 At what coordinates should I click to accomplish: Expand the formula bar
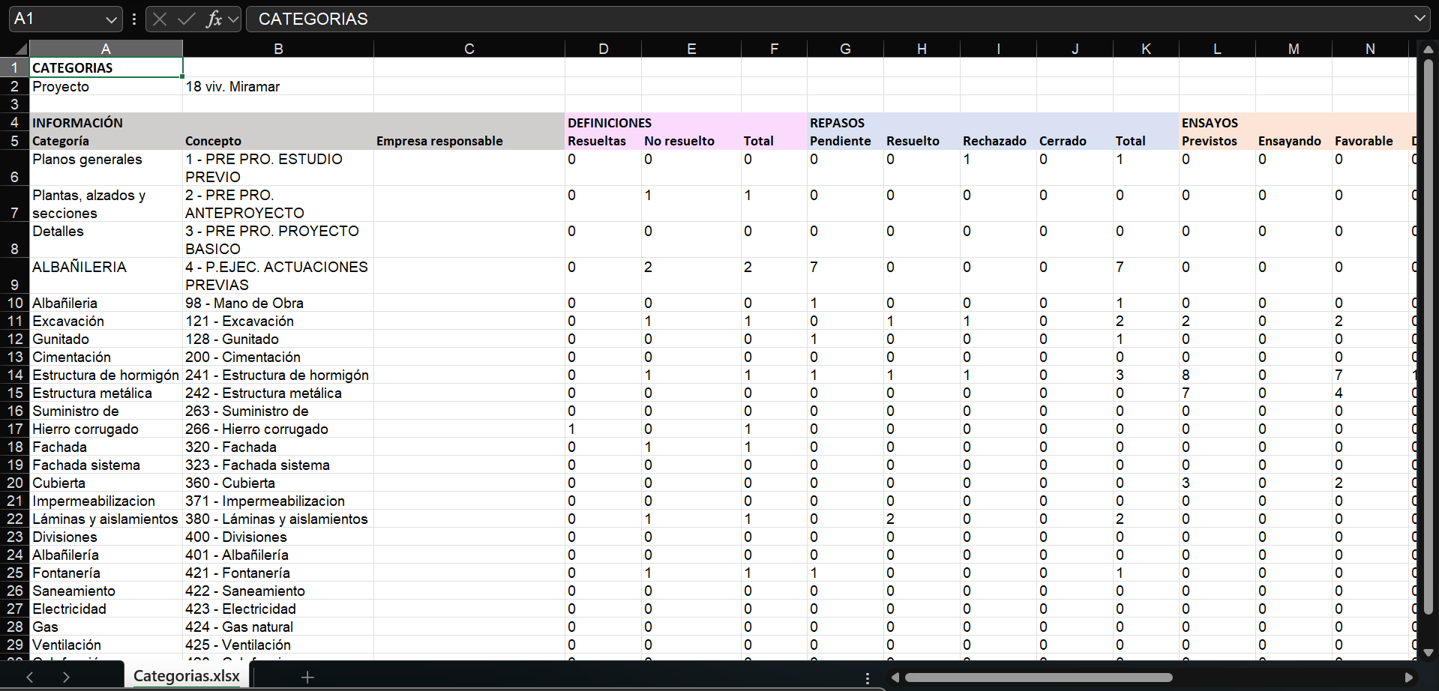tap(1420, 19)
